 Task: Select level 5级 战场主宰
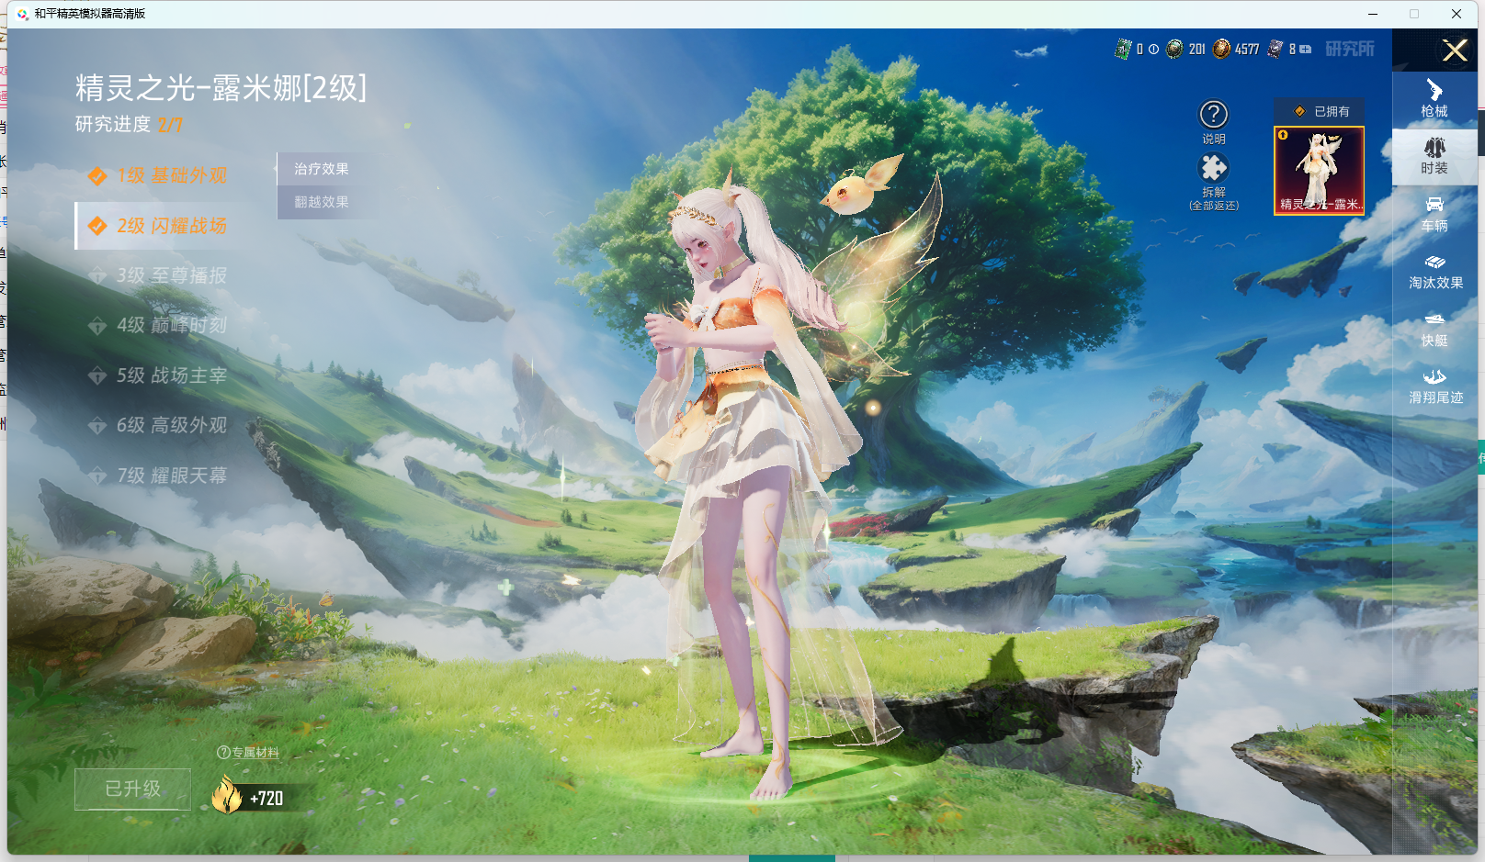158,375
